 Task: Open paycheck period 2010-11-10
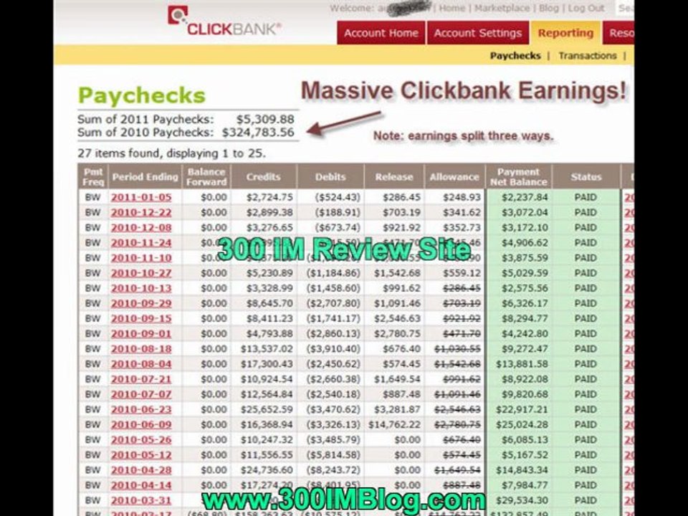coord(141,258)
